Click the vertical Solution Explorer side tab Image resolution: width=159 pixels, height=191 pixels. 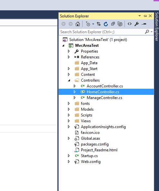coord(157,26)
